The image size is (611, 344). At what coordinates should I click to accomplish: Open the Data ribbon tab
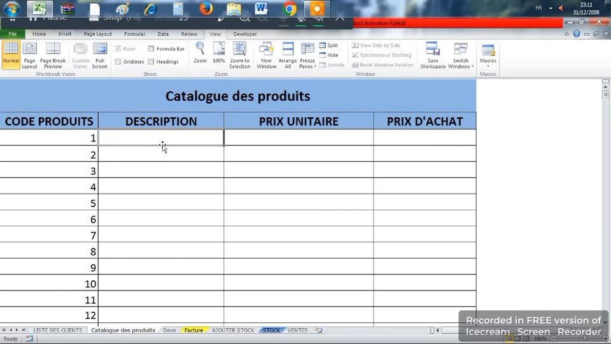[163, 34]
